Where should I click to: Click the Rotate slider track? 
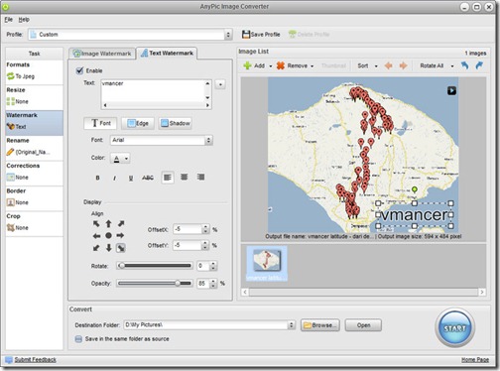pos(155,266)
